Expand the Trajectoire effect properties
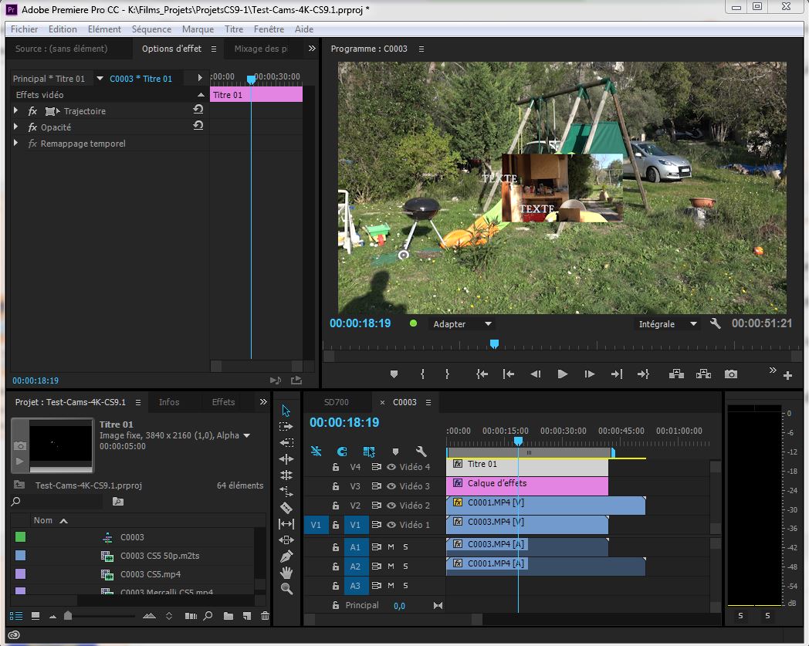 tap(16, 111)
